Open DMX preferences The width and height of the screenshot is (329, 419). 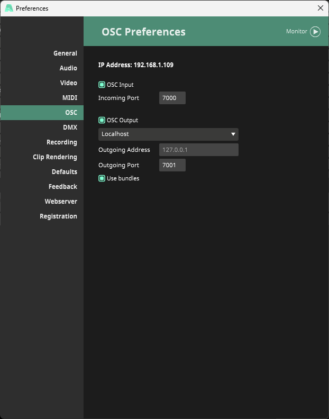42,127
